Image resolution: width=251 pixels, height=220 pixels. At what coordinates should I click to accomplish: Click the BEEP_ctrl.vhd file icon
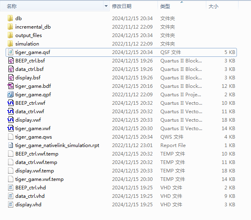10,187
